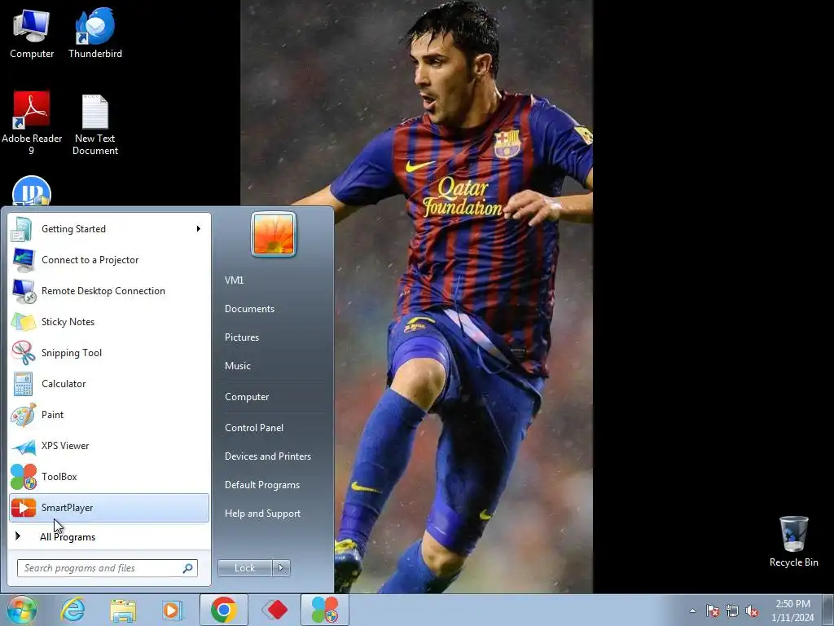Click the user account picture
834x626 pixels.
pos(274,234)
